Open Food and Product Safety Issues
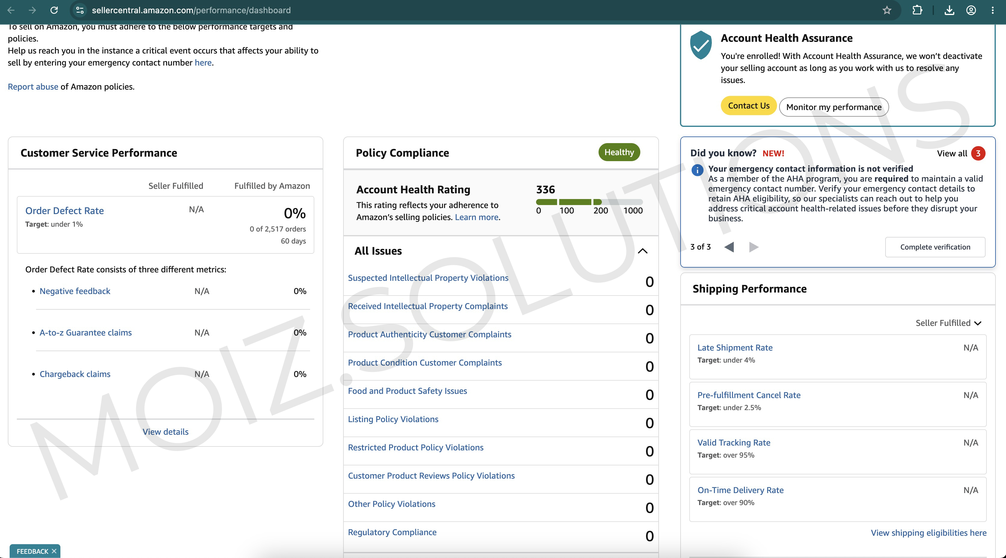The height and width of the screenshot is (558, 1006). tap(407, 391)
